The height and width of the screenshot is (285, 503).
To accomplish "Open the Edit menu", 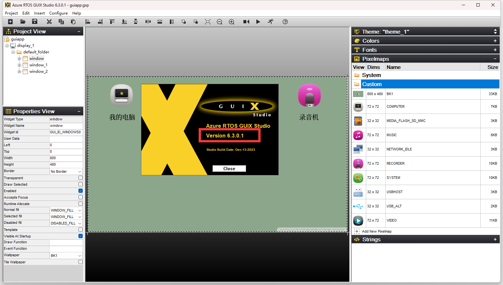I will click(26, 13).
